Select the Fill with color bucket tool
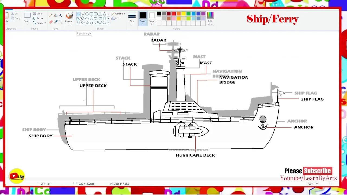 click(56, 15)
